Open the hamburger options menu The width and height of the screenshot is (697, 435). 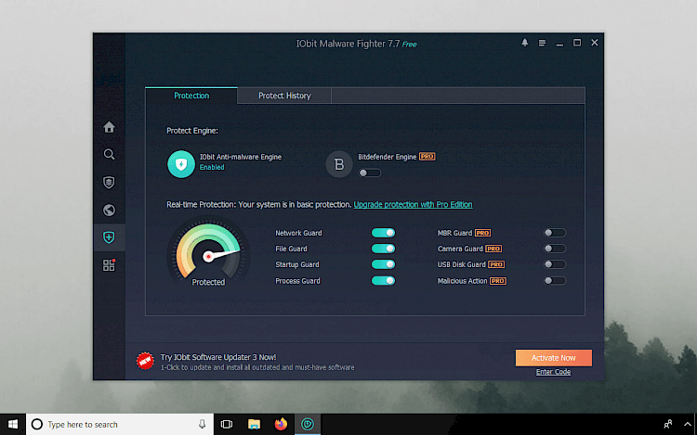542,43
